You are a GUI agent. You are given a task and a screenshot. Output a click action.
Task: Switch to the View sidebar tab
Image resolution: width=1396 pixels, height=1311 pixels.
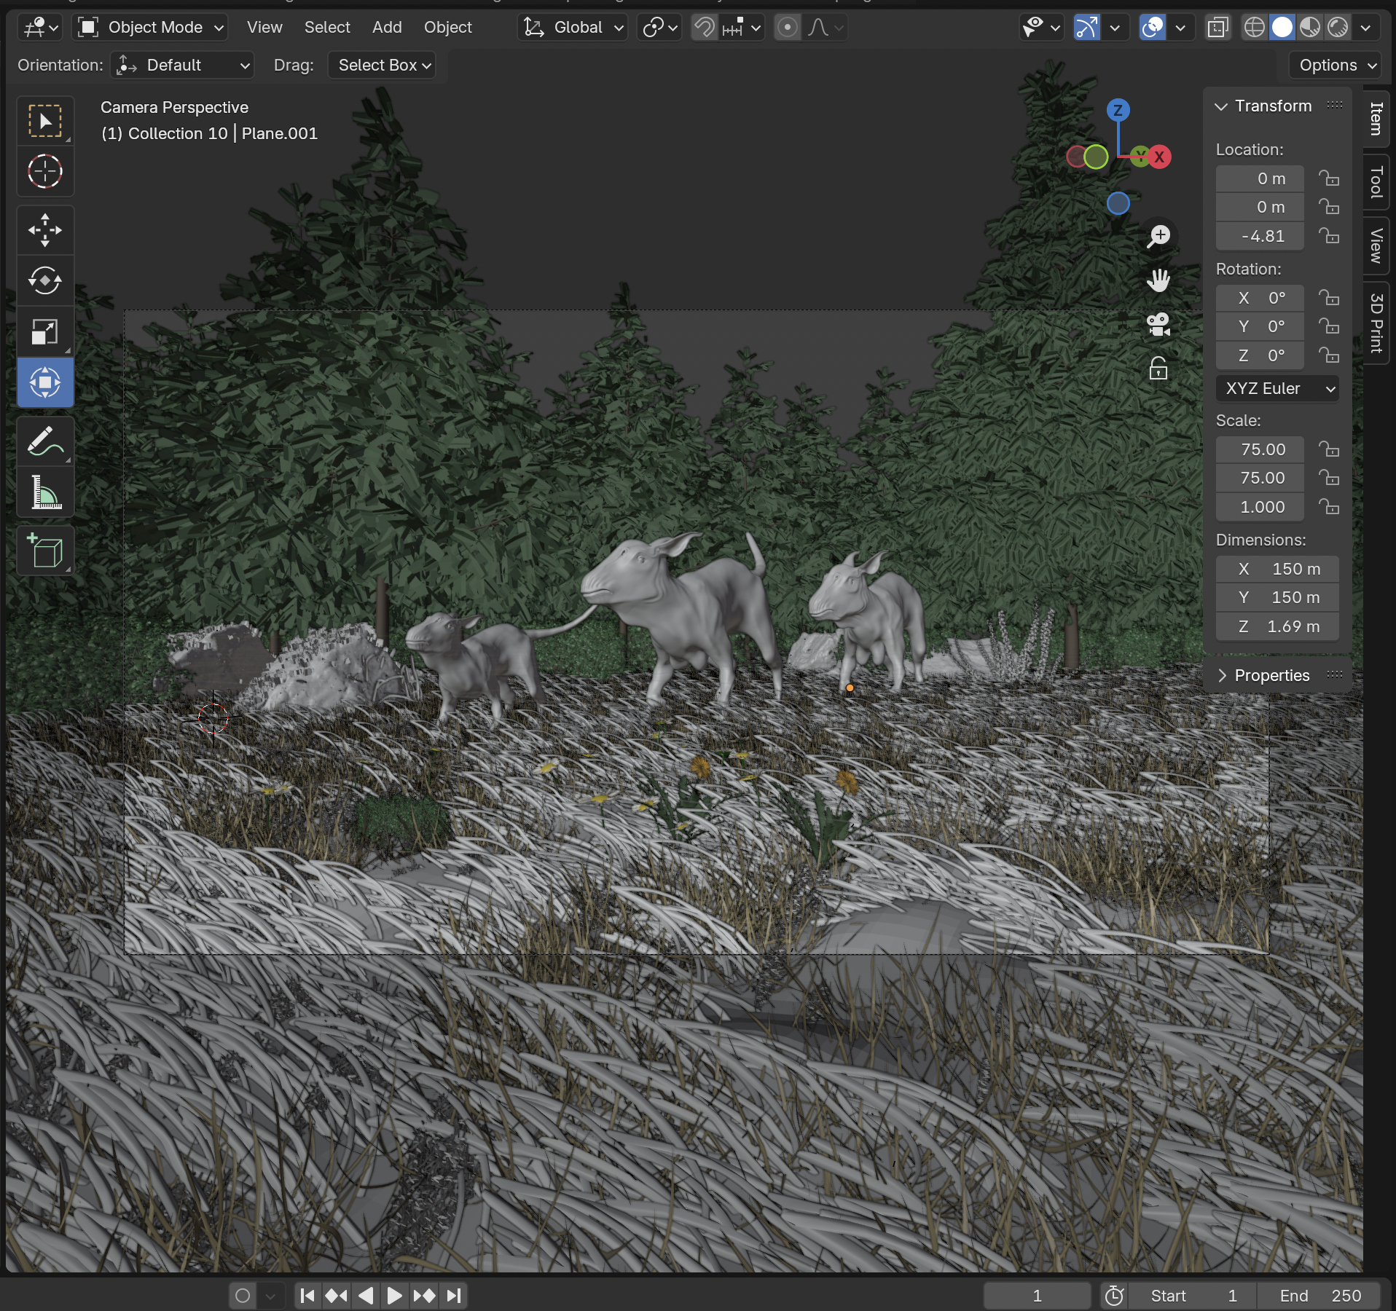coord(1376,246)
